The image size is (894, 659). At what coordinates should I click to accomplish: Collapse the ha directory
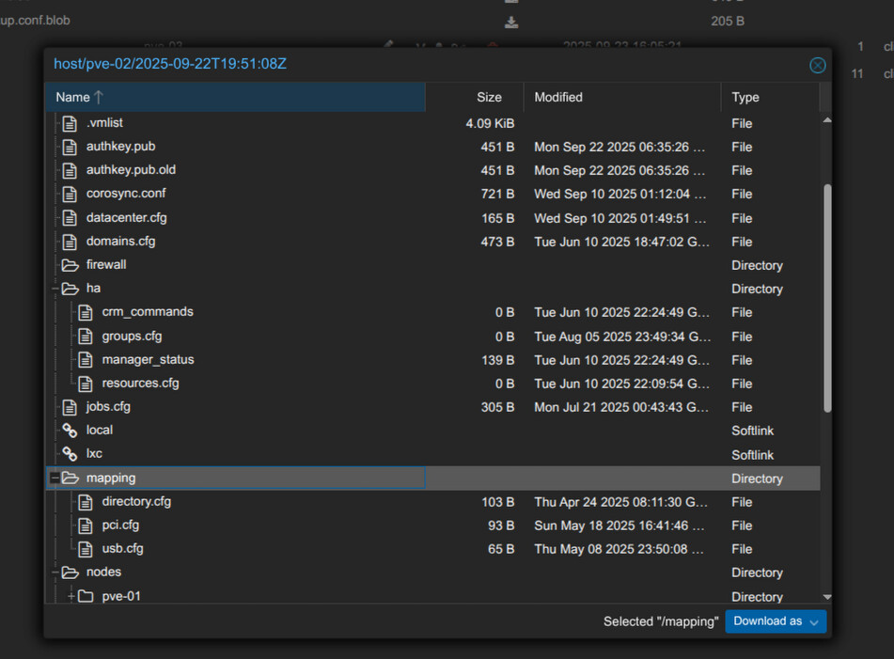coord(55,289)
